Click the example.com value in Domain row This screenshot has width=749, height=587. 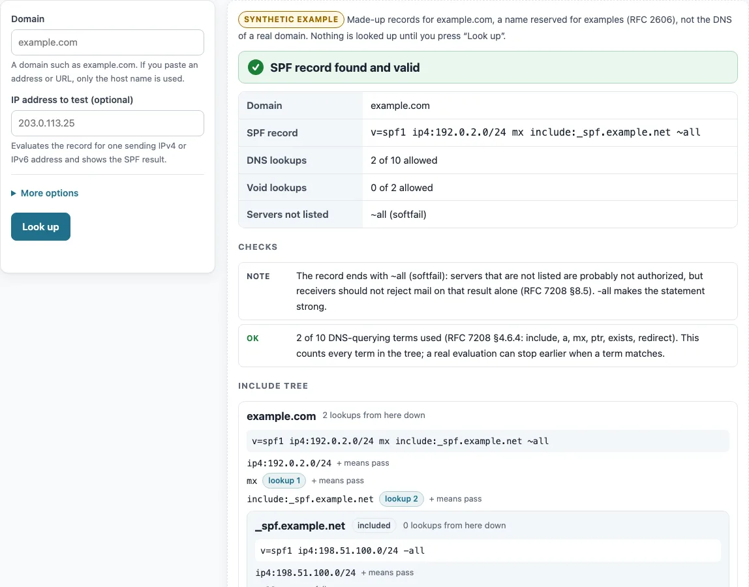tap(400, 106)
